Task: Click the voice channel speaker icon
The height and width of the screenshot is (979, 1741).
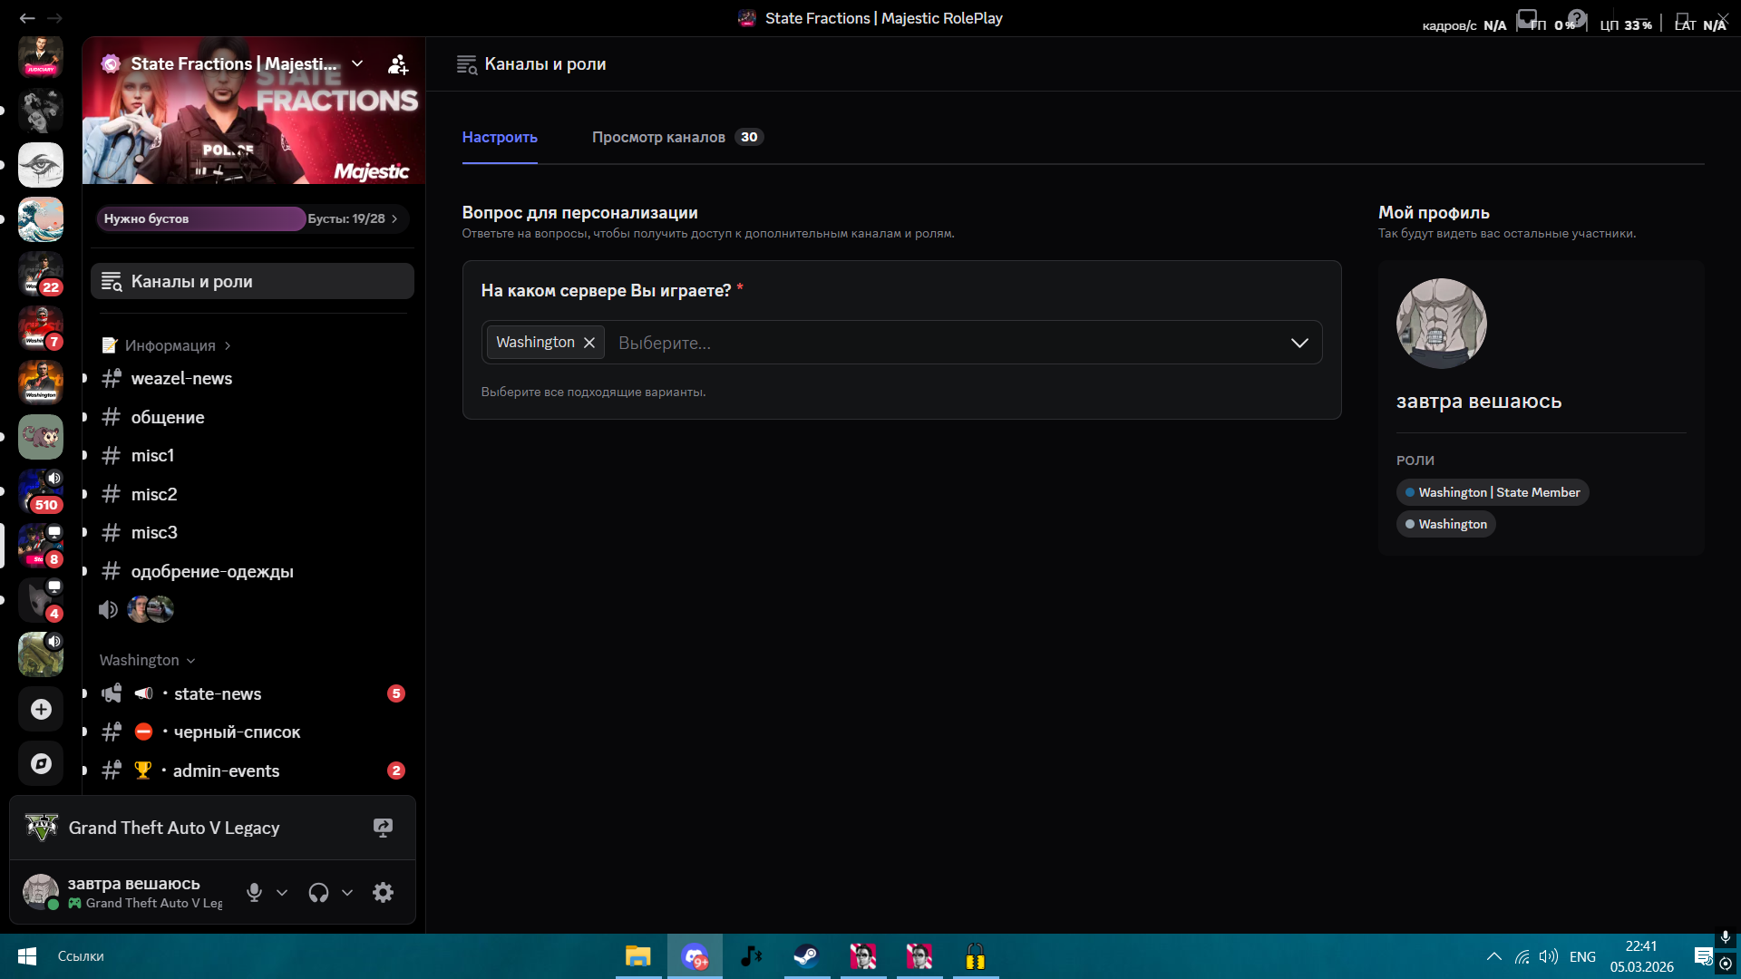Action: click(x=109, y=610)
